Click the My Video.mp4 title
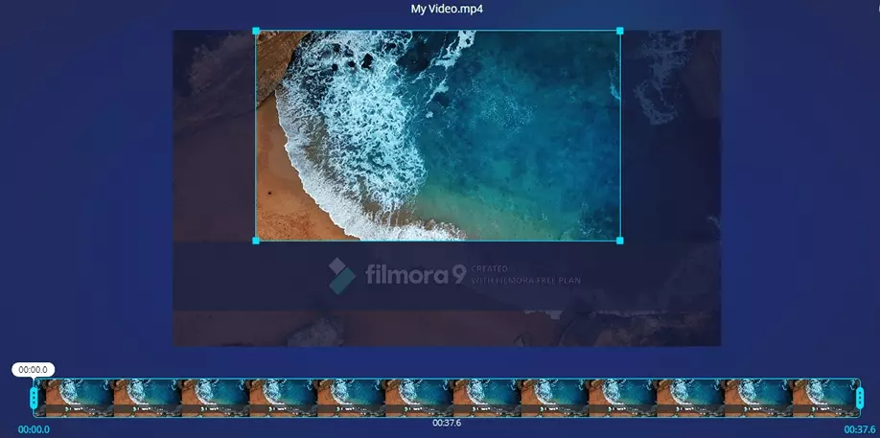 click(447, 9)
